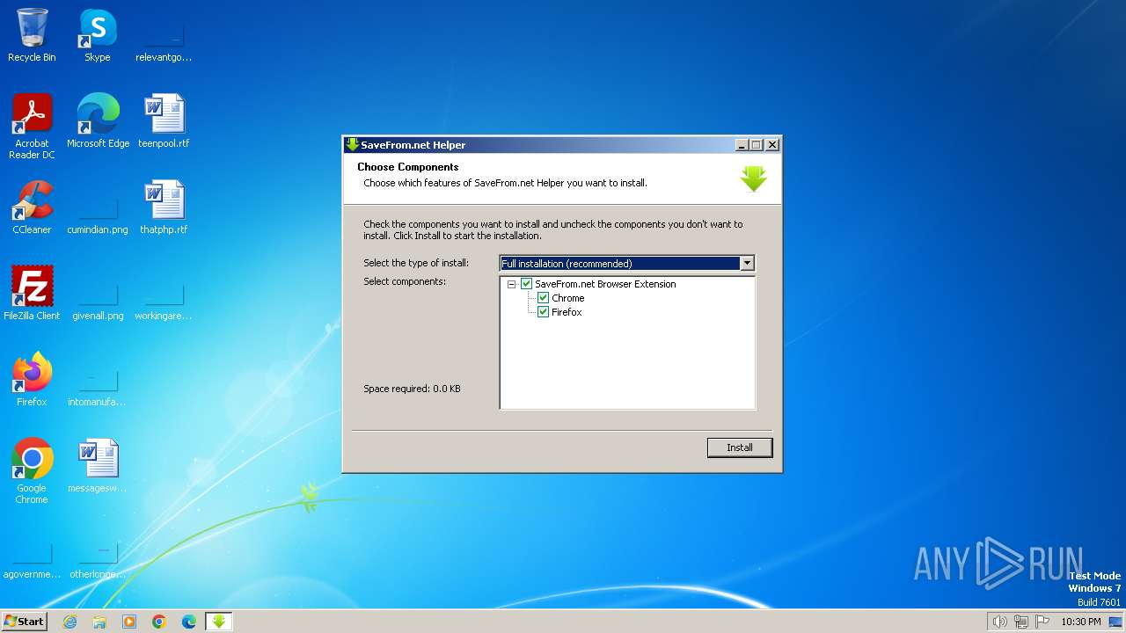Select the messagesw... document icon
Viewport: 1126px width, 633px height.
[98, 466]
